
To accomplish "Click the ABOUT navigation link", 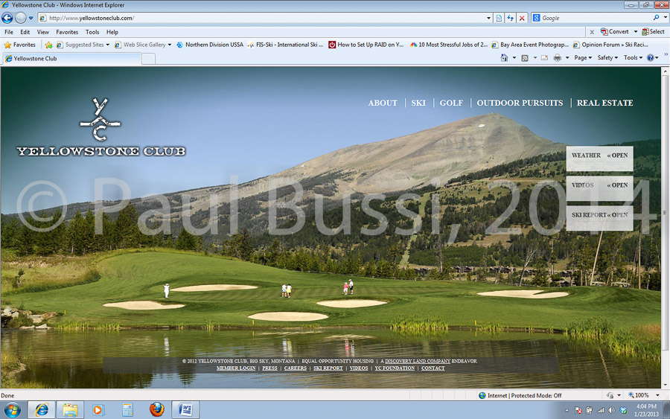I will click(383, 103).
